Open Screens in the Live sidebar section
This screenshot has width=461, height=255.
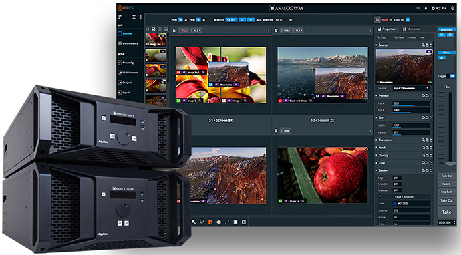coord(125,33)
